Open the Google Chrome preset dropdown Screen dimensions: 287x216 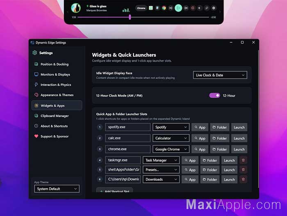click(x=171, y=149)
